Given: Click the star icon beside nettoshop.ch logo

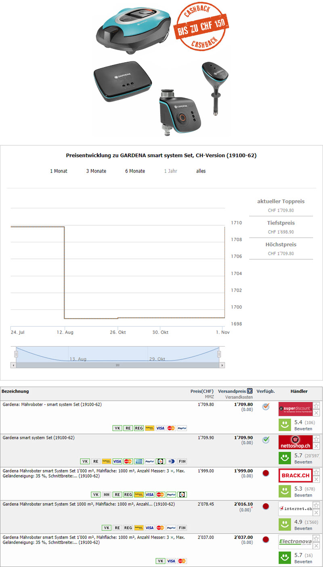Looking at the screenshot, I should tap(317, 439).
